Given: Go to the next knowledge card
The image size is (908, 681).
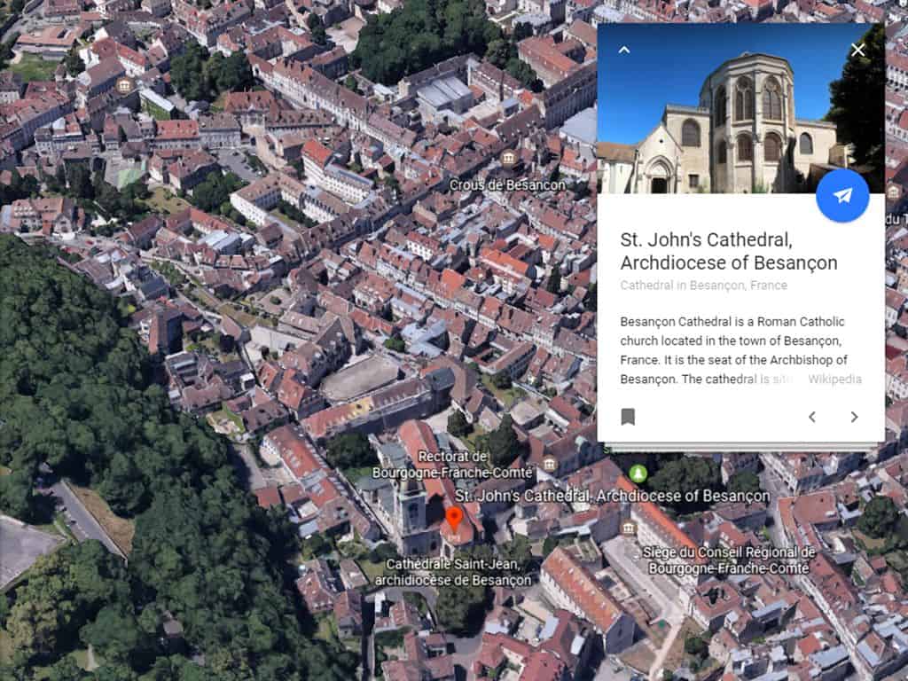Looking at the screenshot, I should click(854, 417).
